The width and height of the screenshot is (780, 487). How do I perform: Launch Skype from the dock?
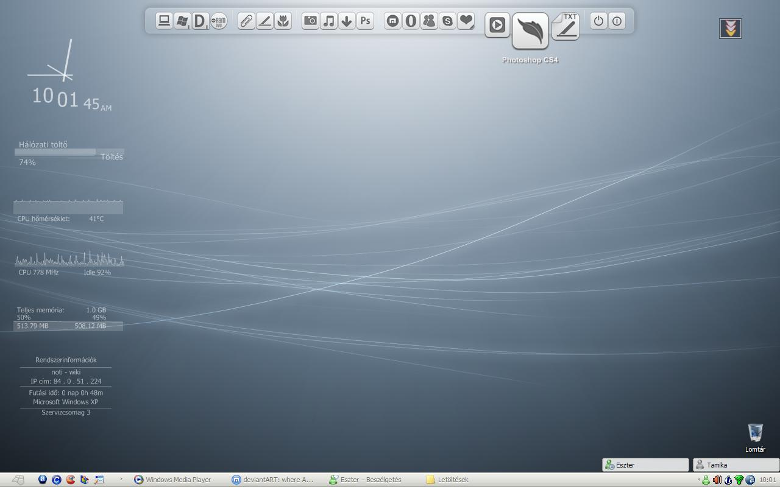(447, 21)
